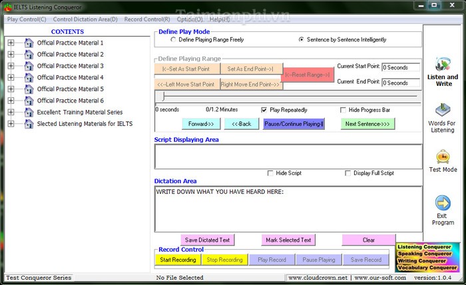Switch to Test Mode icon
466x285 pixels.
click(x=443, y=157)
